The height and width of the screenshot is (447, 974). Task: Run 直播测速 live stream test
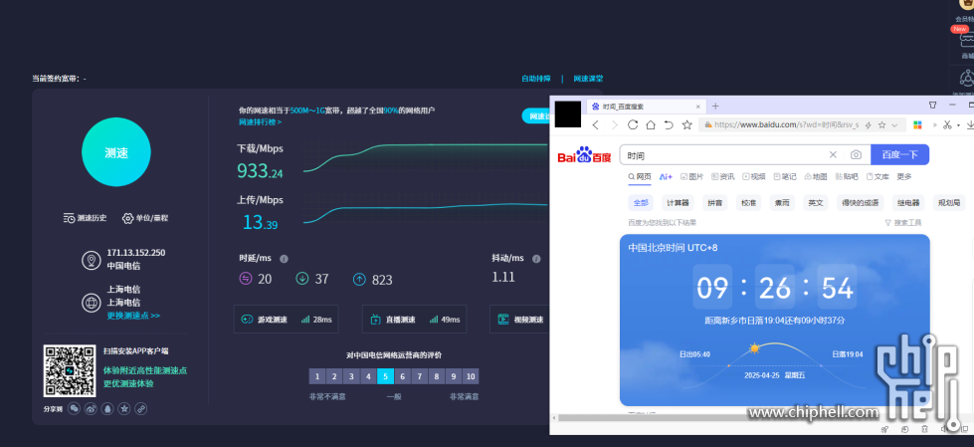tap(414, 320)
